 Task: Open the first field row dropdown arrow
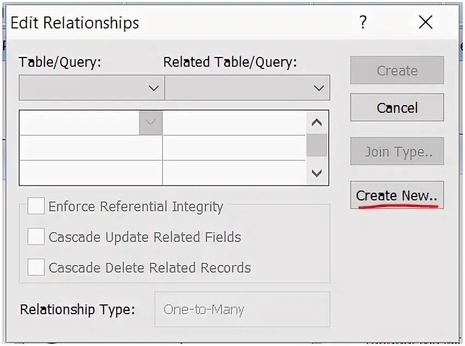(x=151, y=123)
